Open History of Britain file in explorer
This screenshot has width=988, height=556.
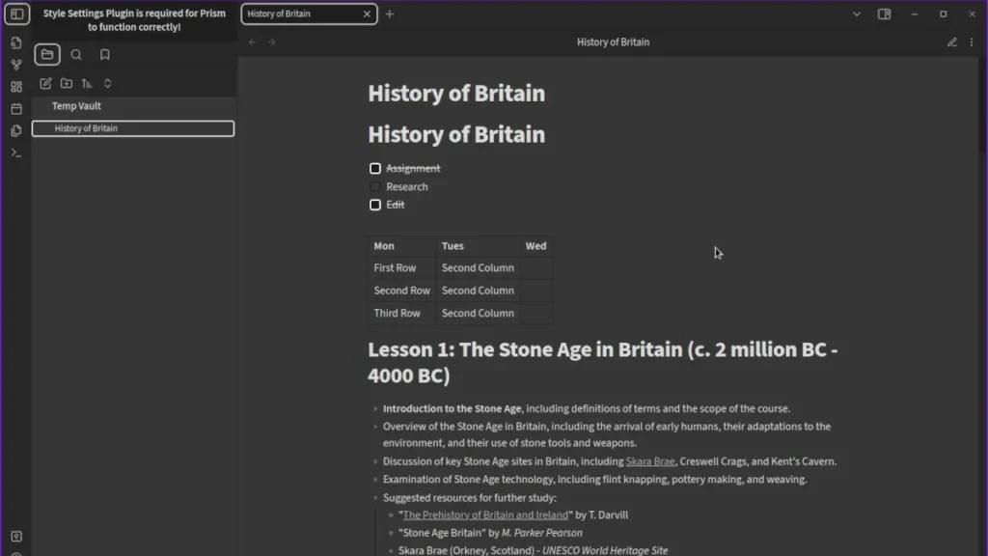tap(133, 128)
